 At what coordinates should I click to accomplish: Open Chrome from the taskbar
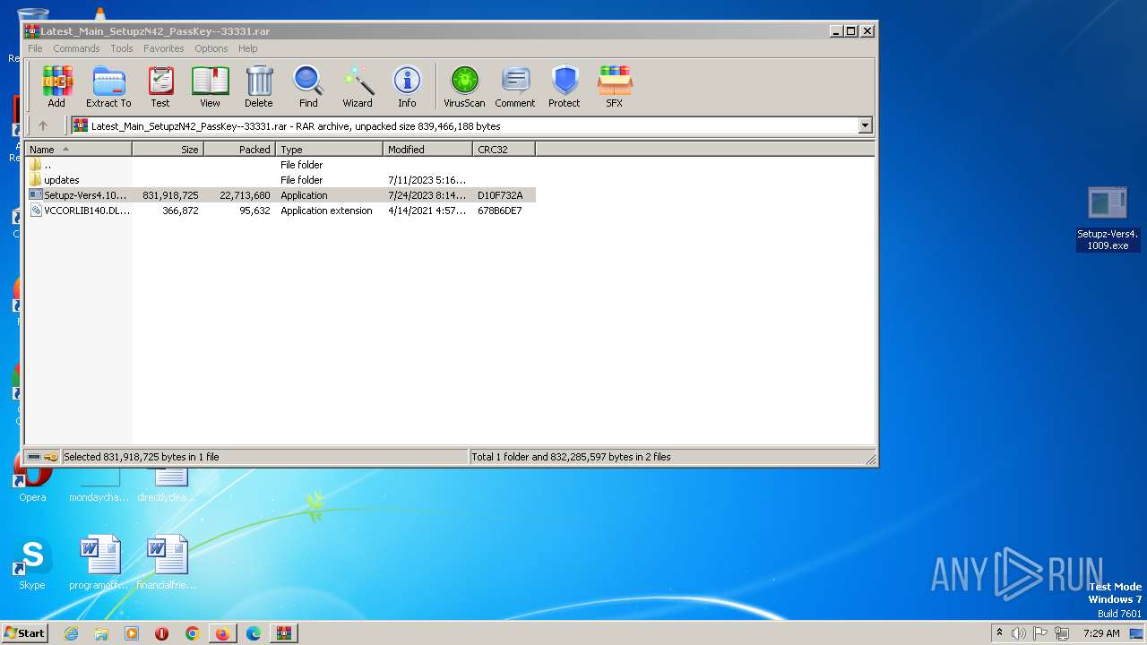click(192, 633)
